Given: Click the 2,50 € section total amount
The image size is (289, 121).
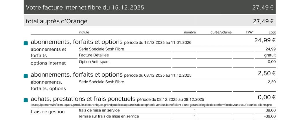Looking at the screenshot, I should point(266,73).
